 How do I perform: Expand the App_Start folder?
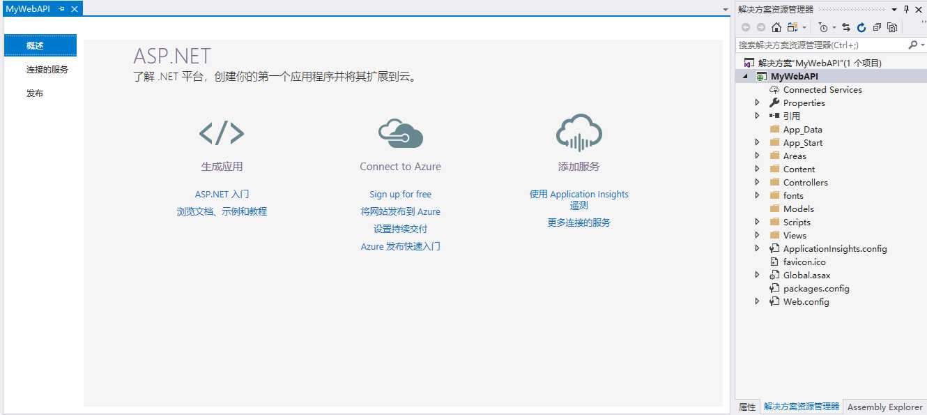[758, 142]
